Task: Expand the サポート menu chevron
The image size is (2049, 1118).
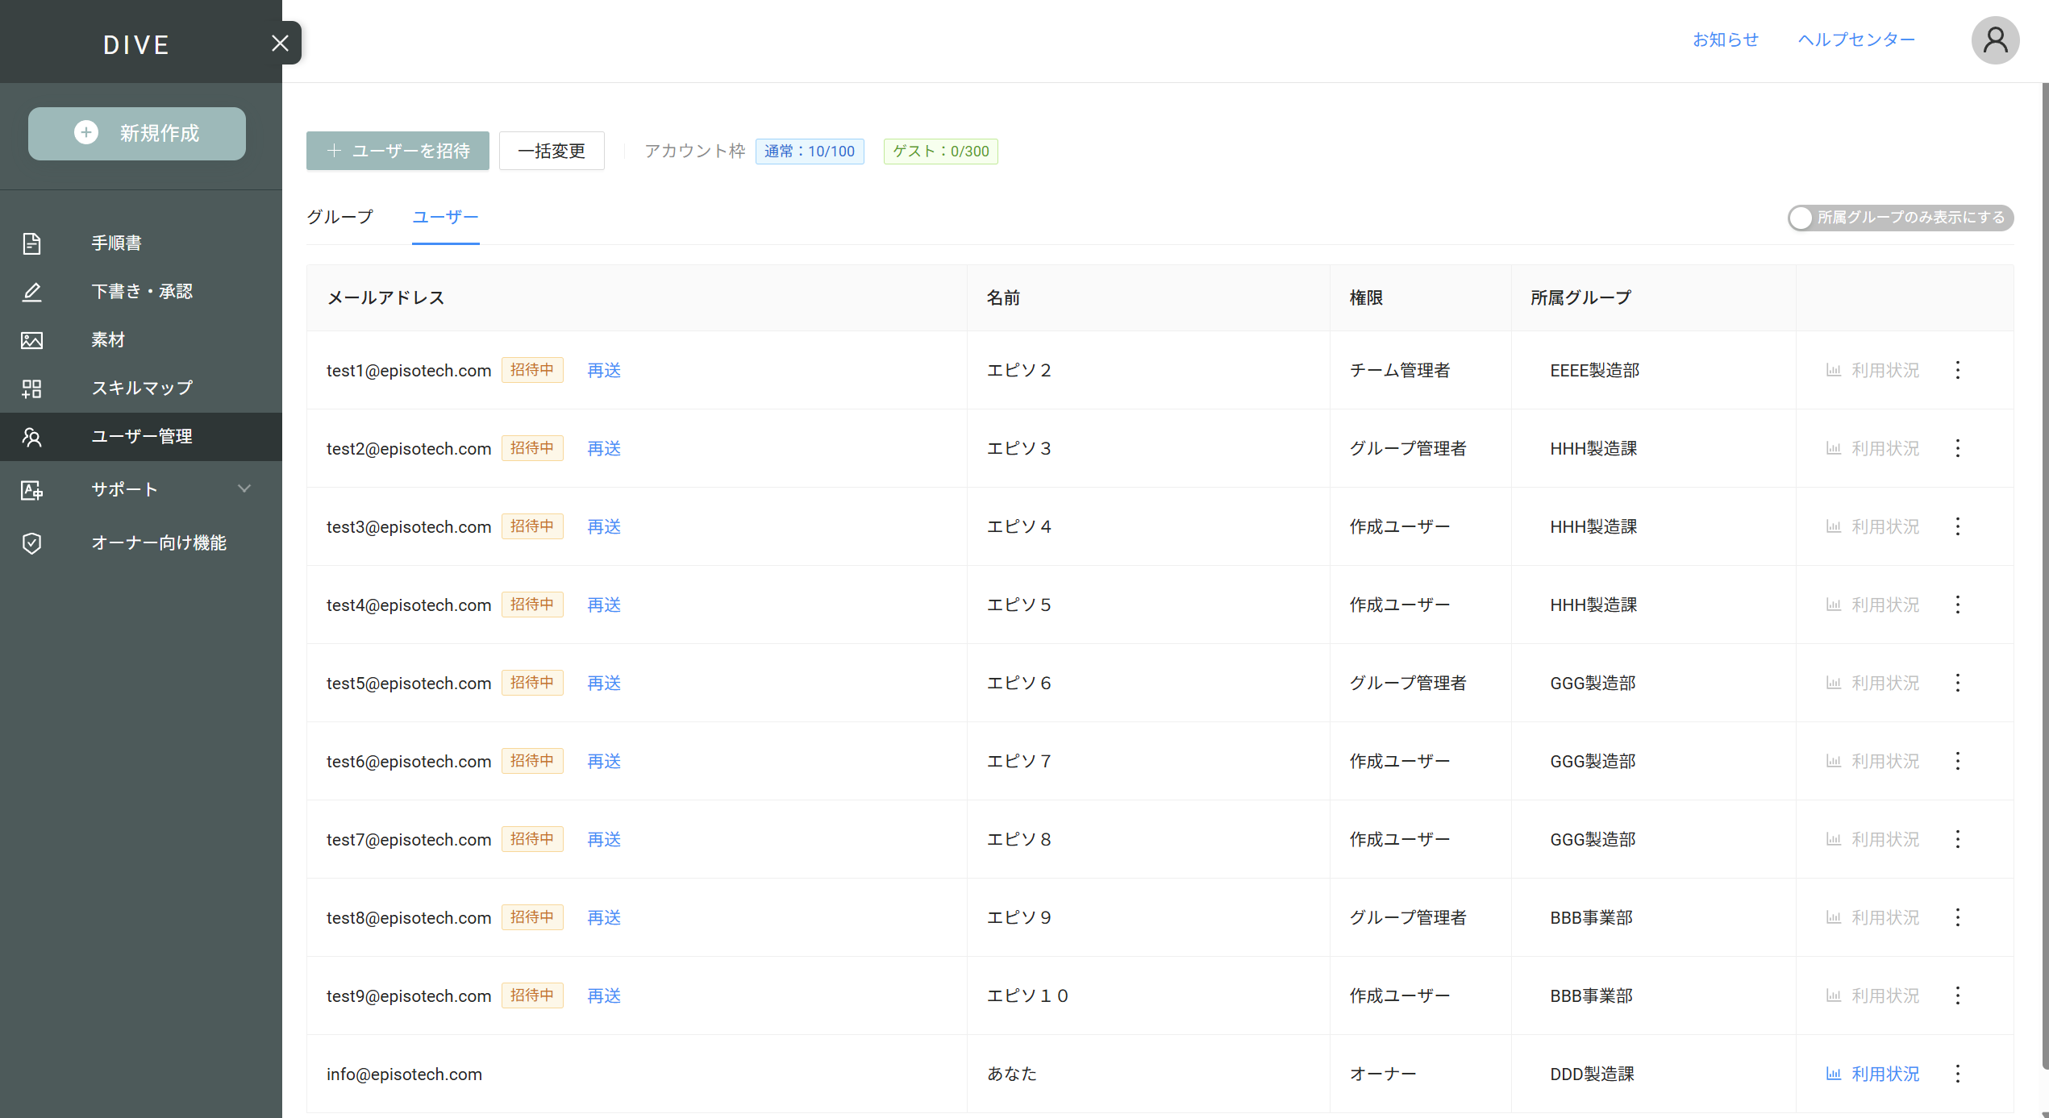Action: point(244,488)
